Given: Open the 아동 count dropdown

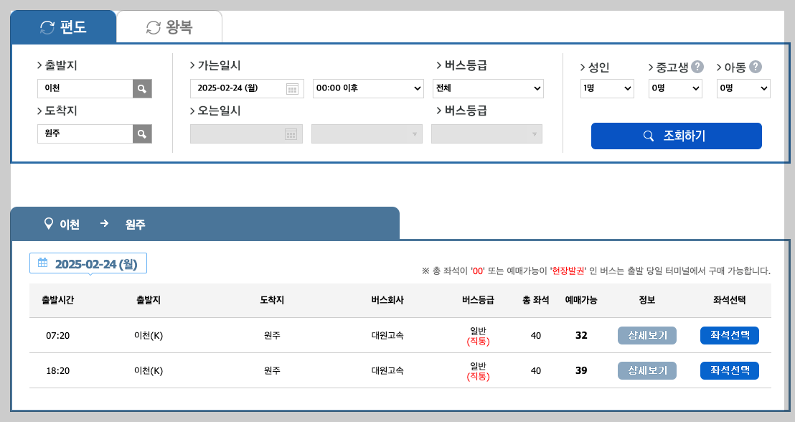Looking at the screenshot, I should pyautogui.click(x=743, y=88).
